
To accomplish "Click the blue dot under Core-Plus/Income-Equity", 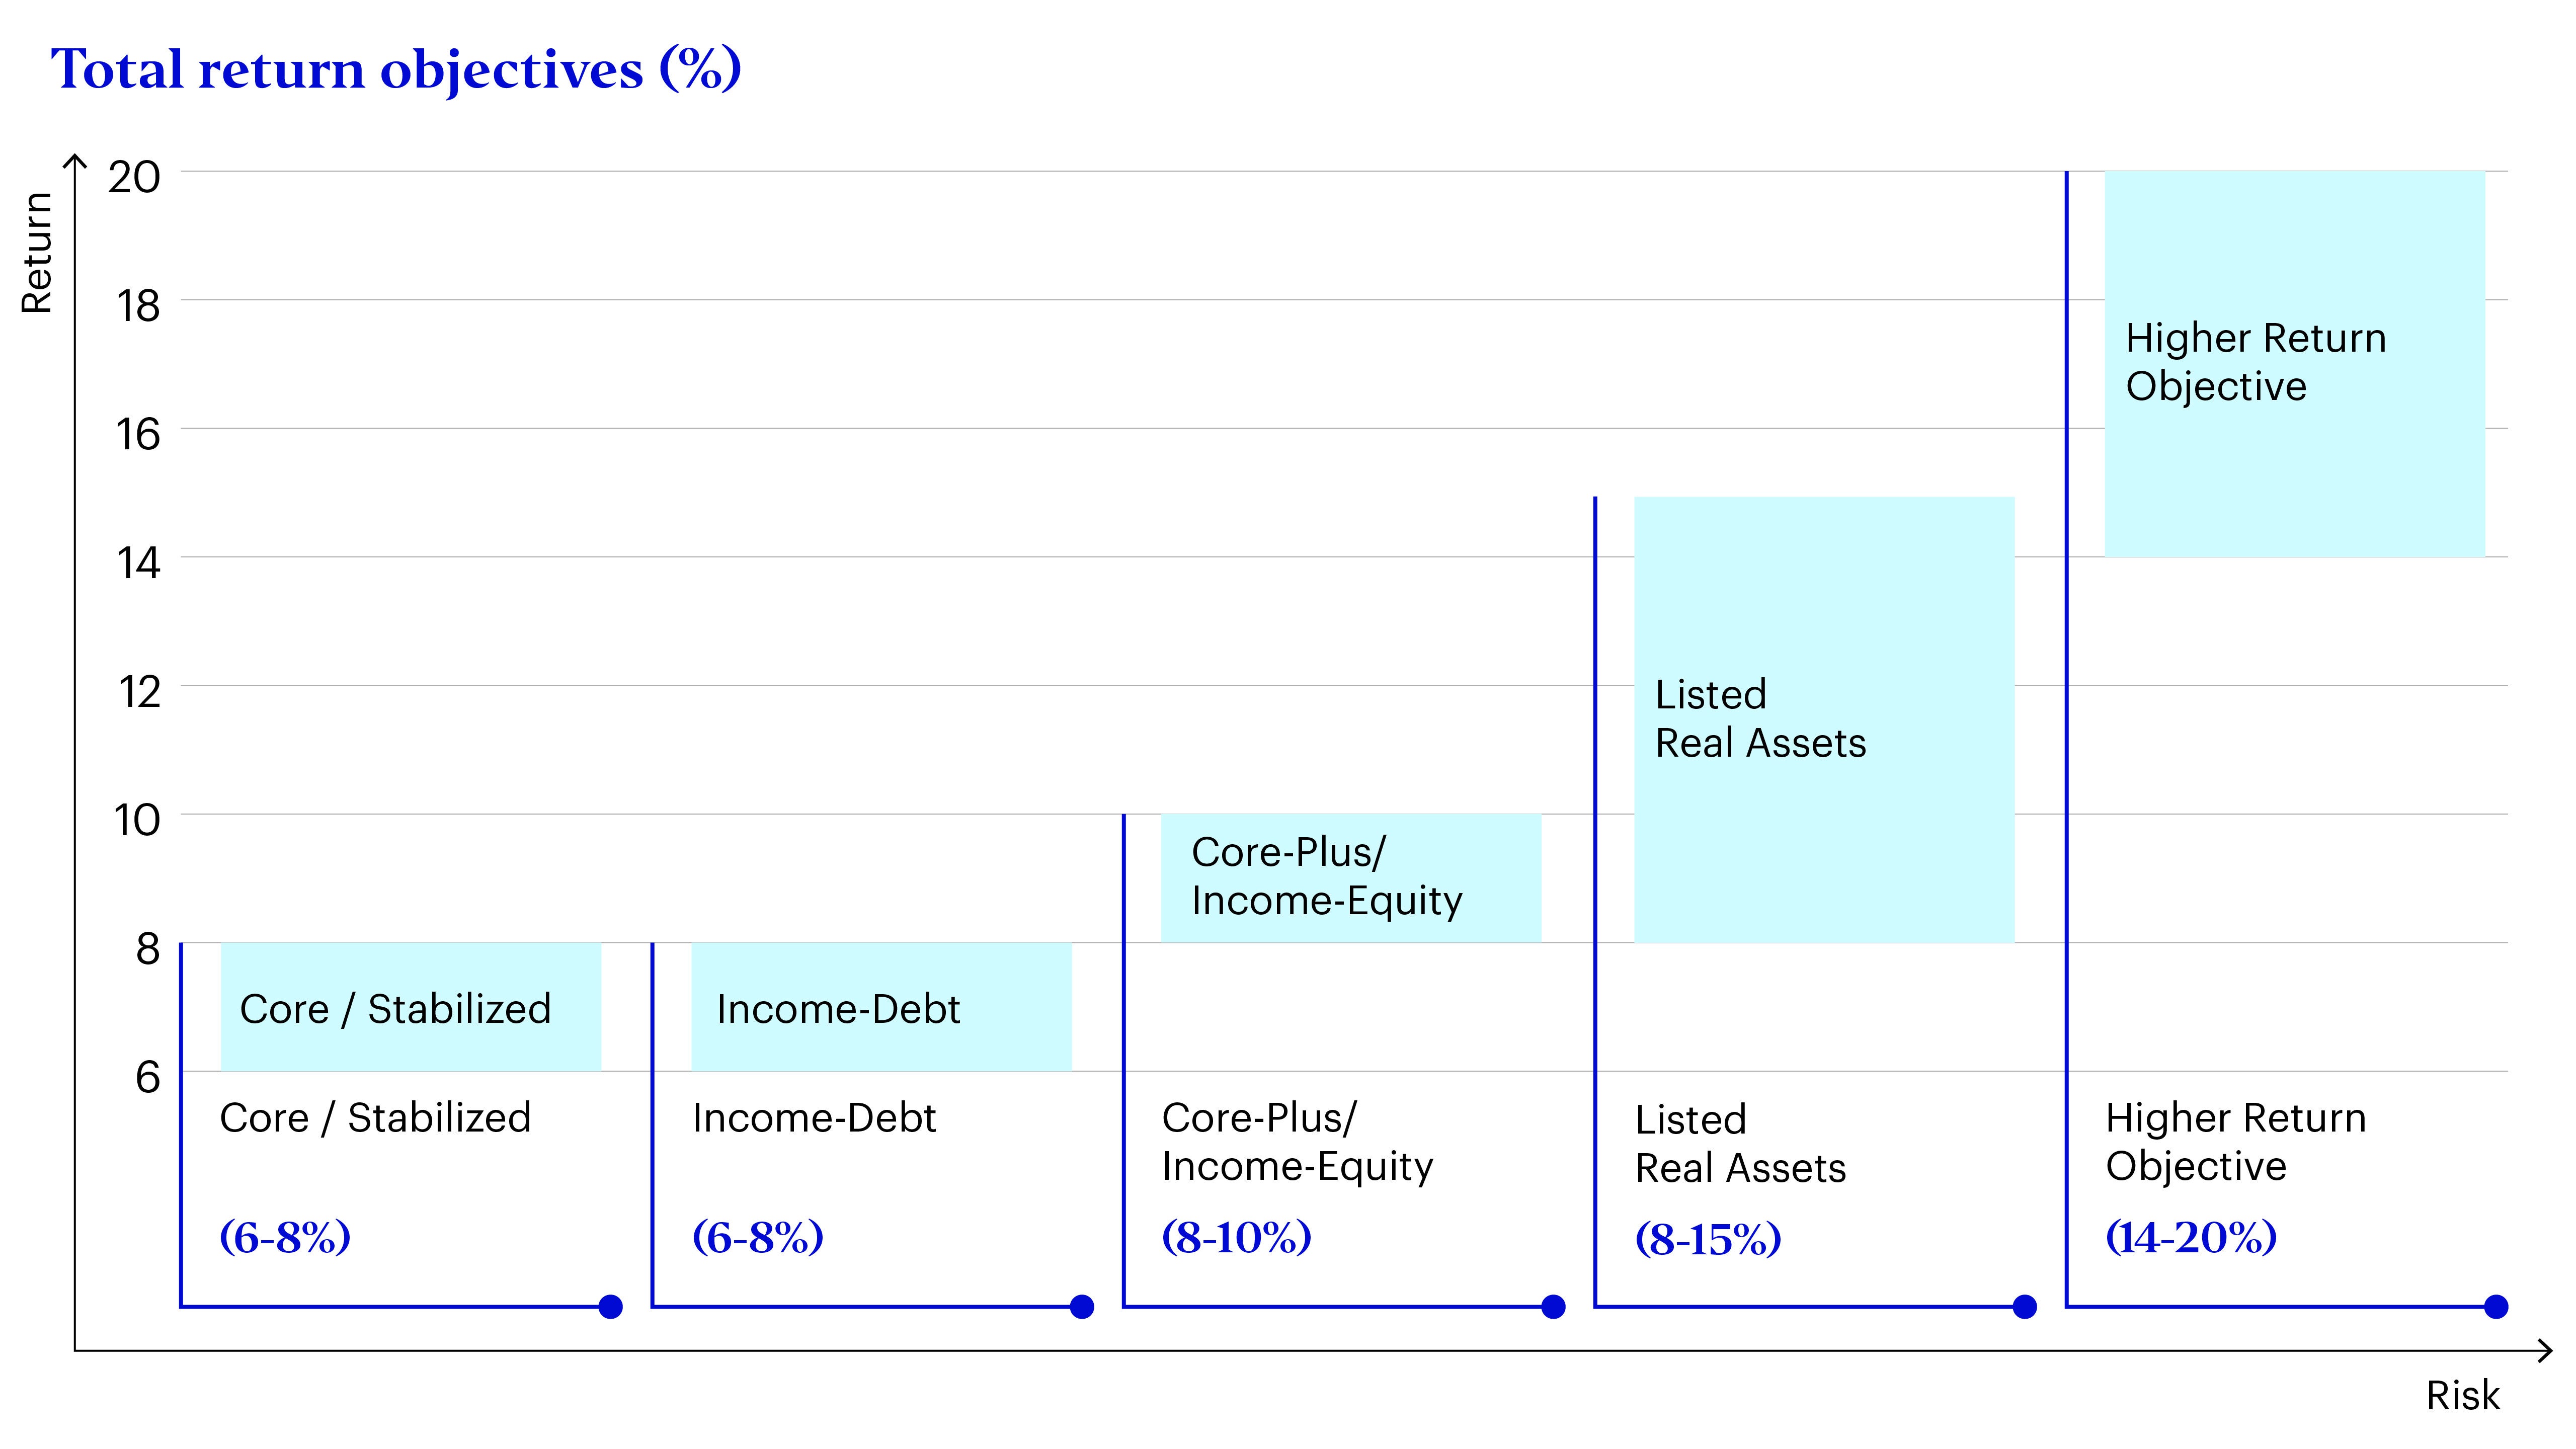I will tap(1552, 1306).
